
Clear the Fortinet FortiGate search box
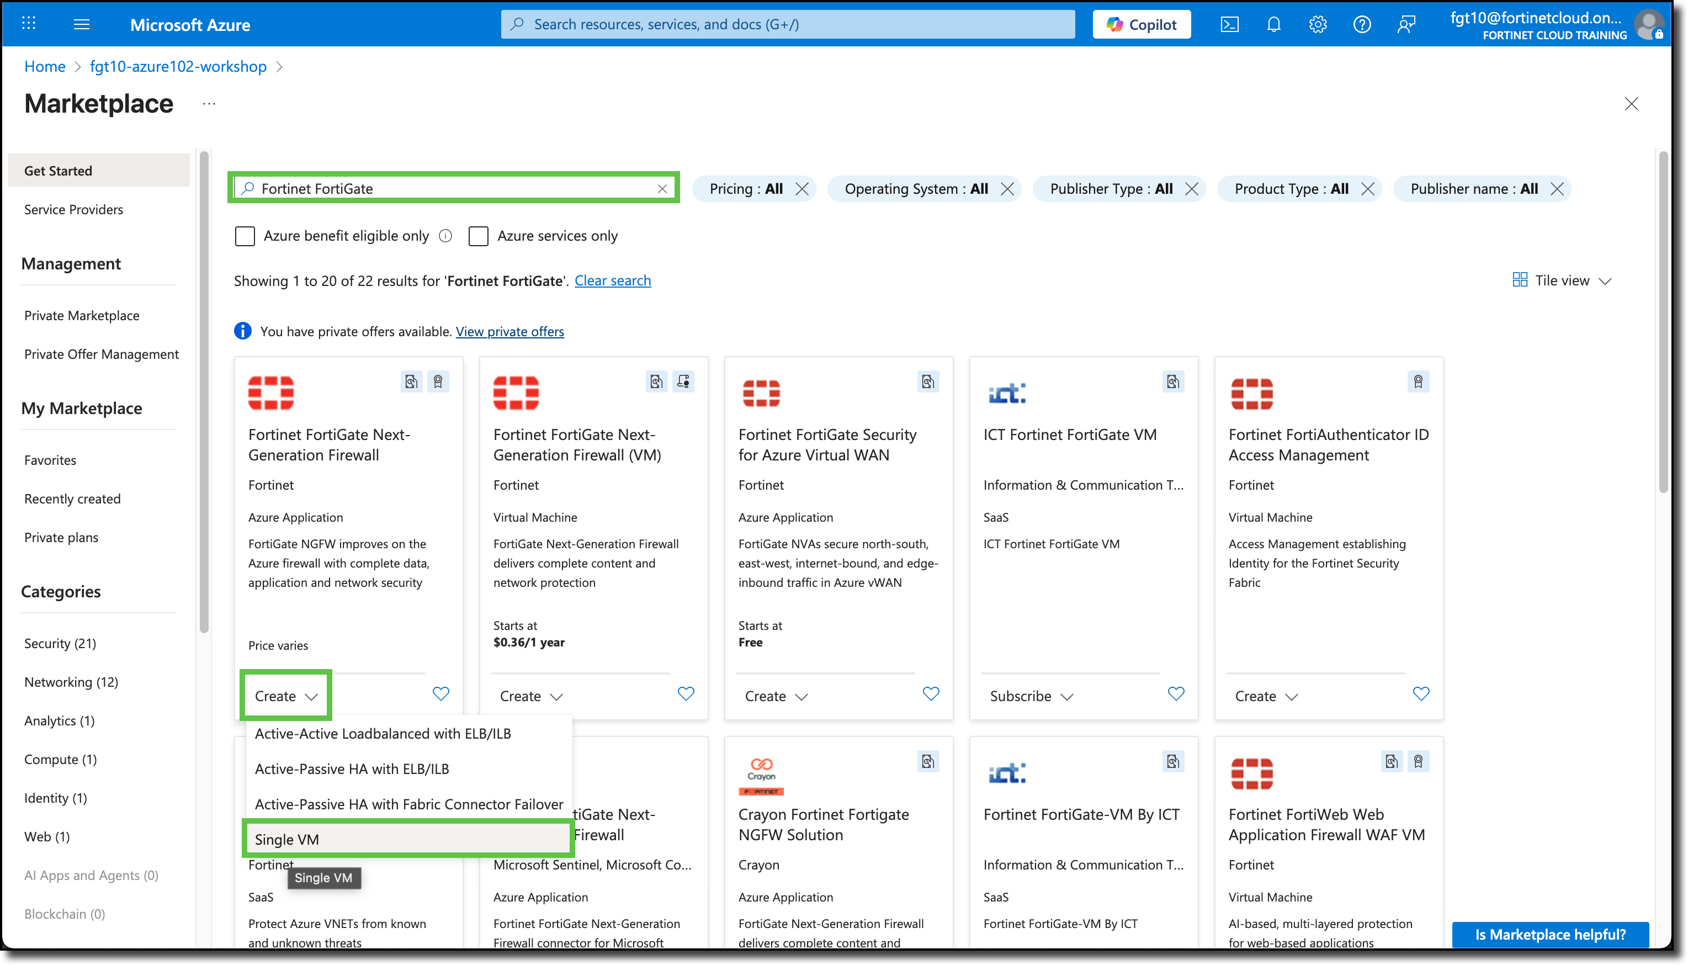(x=662, y=188)
